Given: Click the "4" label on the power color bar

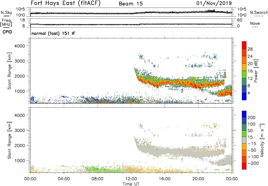Looking at the screenshot, I should point(249,93).
